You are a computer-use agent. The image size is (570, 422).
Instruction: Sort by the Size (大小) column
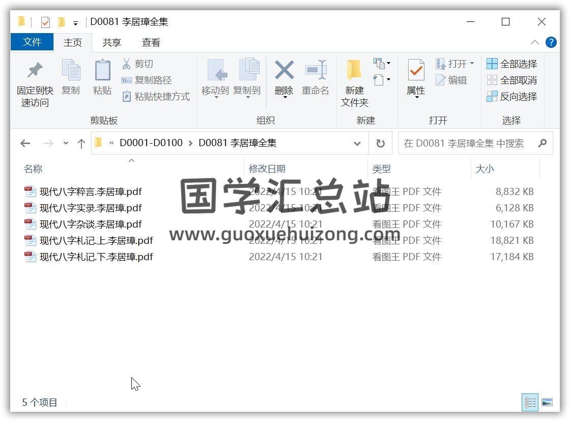pyautogui.click(x=485, y=168)
